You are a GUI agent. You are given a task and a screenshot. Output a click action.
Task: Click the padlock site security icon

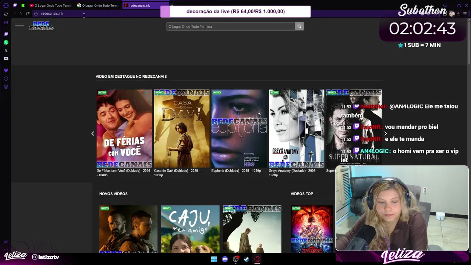click(x=36, y=14)
